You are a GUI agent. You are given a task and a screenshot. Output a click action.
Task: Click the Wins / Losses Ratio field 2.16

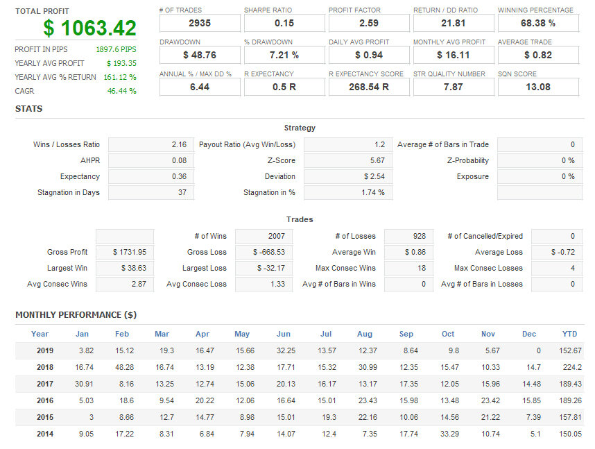pyautogui.click(x=151, y=145)
